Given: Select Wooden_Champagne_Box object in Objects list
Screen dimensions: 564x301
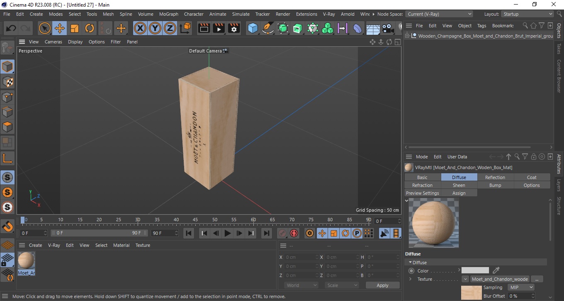Looking at the screenshot, I should (x=486, y=36).
